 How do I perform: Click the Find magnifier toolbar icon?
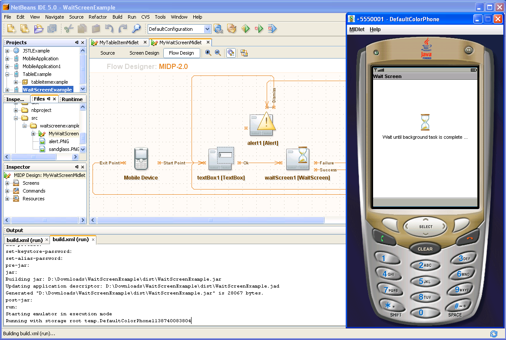click(x=136, y=29)
